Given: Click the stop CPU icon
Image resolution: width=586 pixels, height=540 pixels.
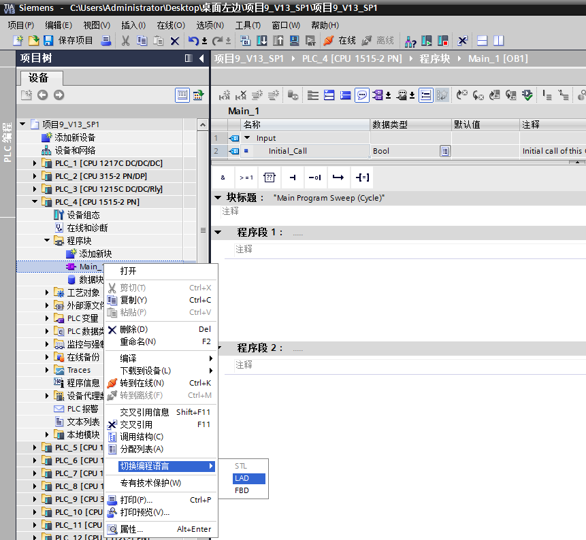Looking at the screenshot, I should (x=443, y=40).
